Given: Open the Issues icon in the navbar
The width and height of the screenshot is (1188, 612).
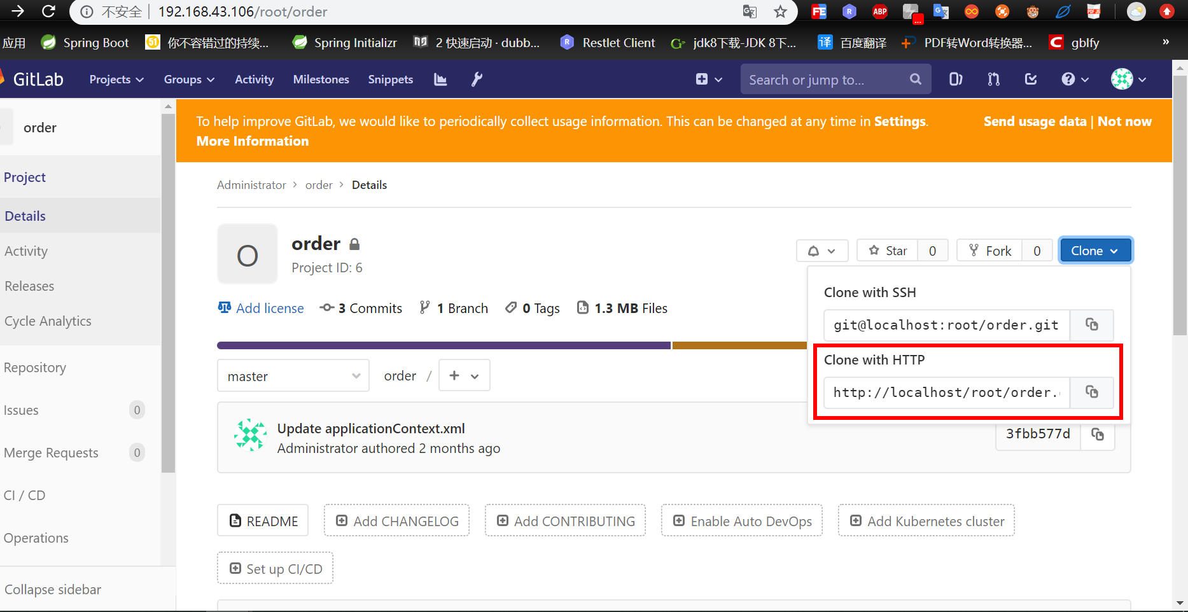Looking at the screenshot, I should click(955, 80).
